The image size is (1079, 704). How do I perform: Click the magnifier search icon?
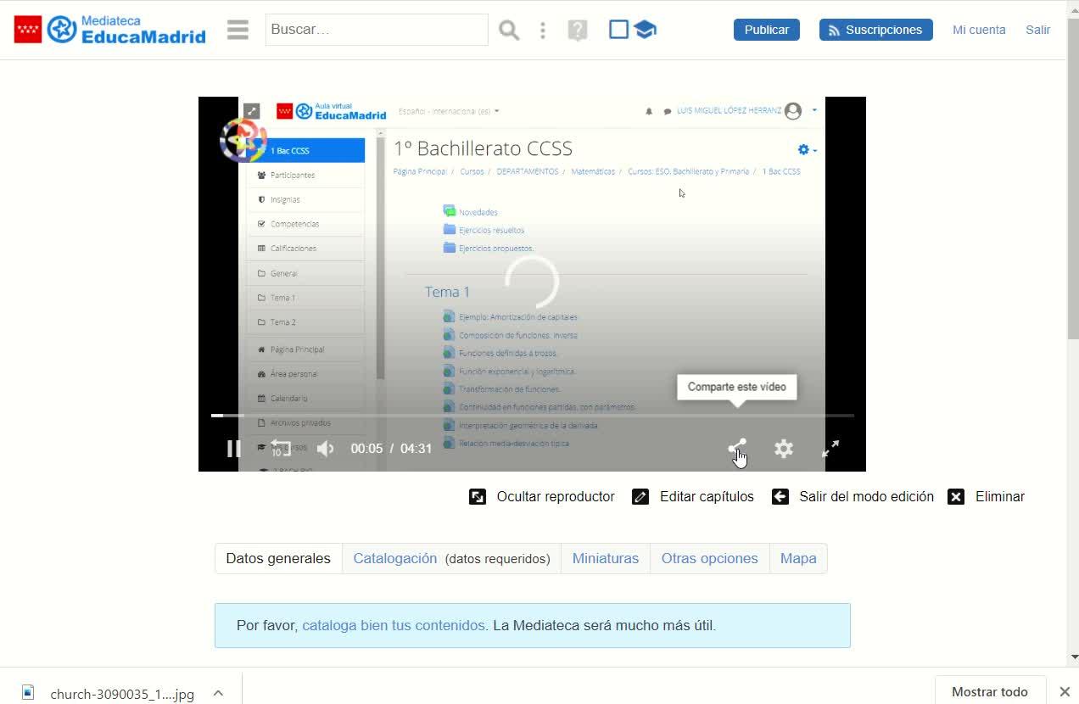tap(509, 31)
